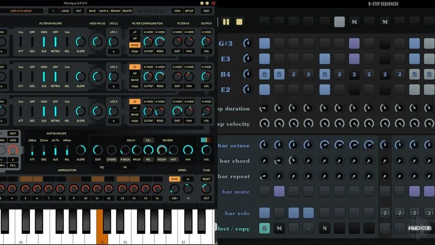Image resolution: width=435 pixels, height=245 pixels.
Task: Click the knob next to G#3 in B-Step
Action: click(248, 43)
